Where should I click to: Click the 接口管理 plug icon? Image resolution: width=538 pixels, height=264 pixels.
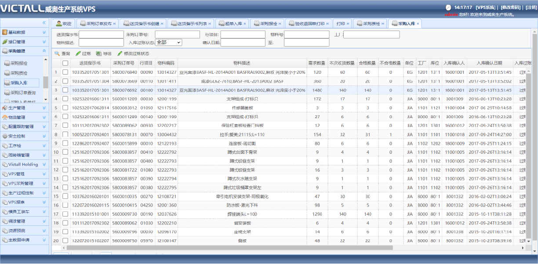click(5, 42)
